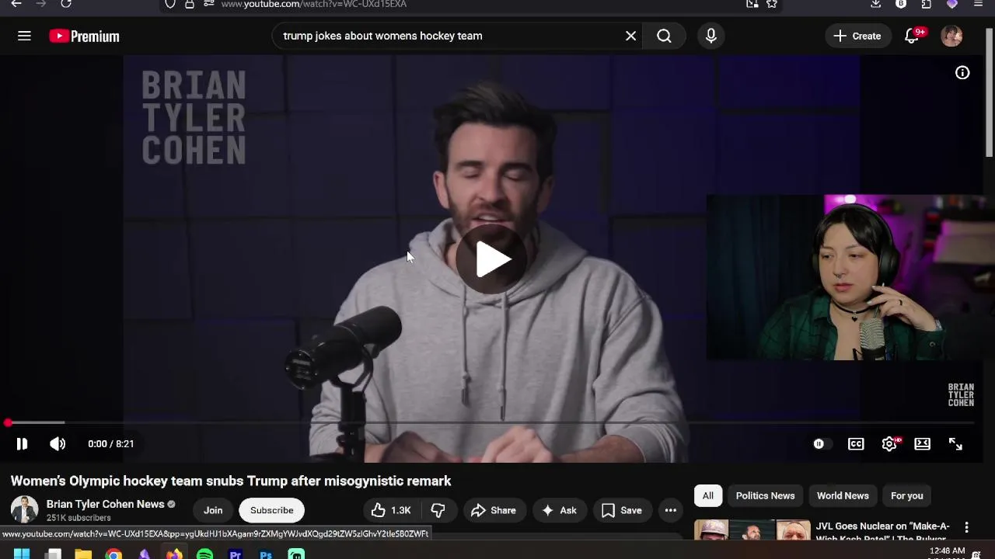Enter full screen mode

[x=955, y=444]
